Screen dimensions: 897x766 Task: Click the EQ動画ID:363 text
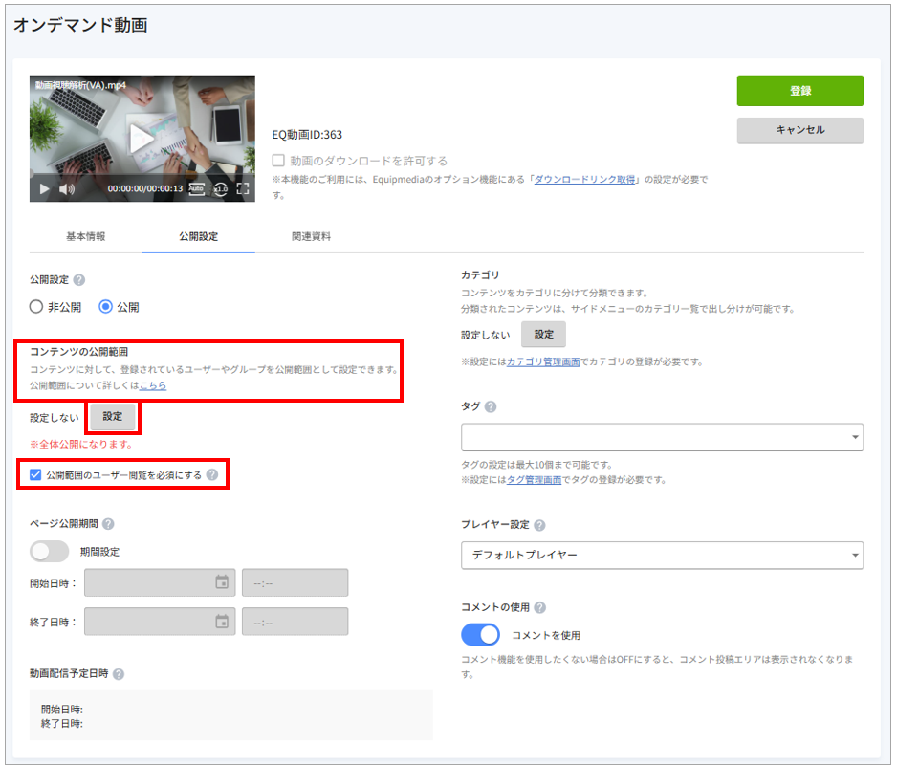click(307, 135)
